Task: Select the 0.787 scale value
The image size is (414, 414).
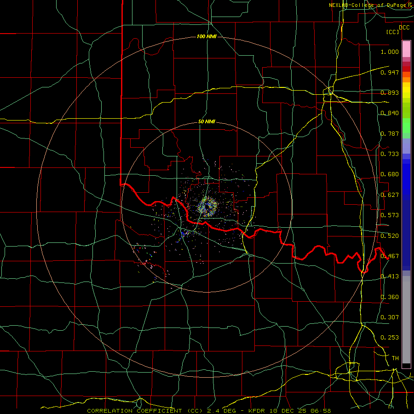Action: click(390, 133)
